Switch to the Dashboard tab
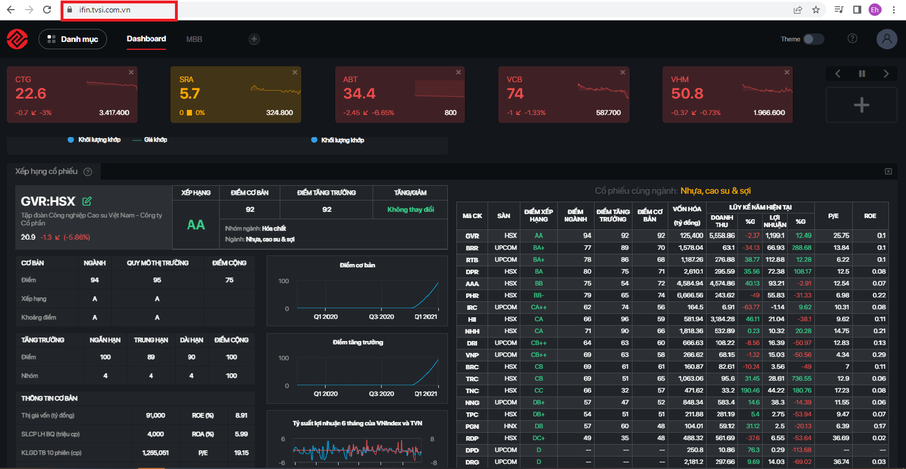906x469 pixels. tap(146, 39)
